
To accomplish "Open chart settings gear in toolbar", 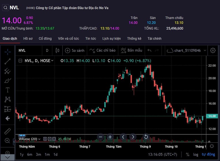I will point(213,50).
